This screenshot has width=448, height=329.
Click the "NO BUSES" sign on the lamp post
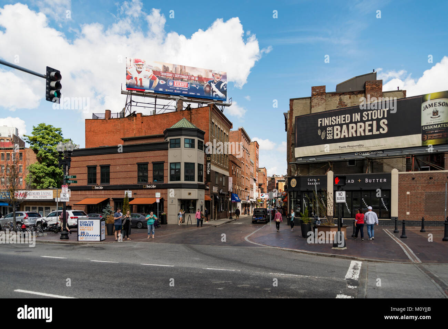(64, 197)
